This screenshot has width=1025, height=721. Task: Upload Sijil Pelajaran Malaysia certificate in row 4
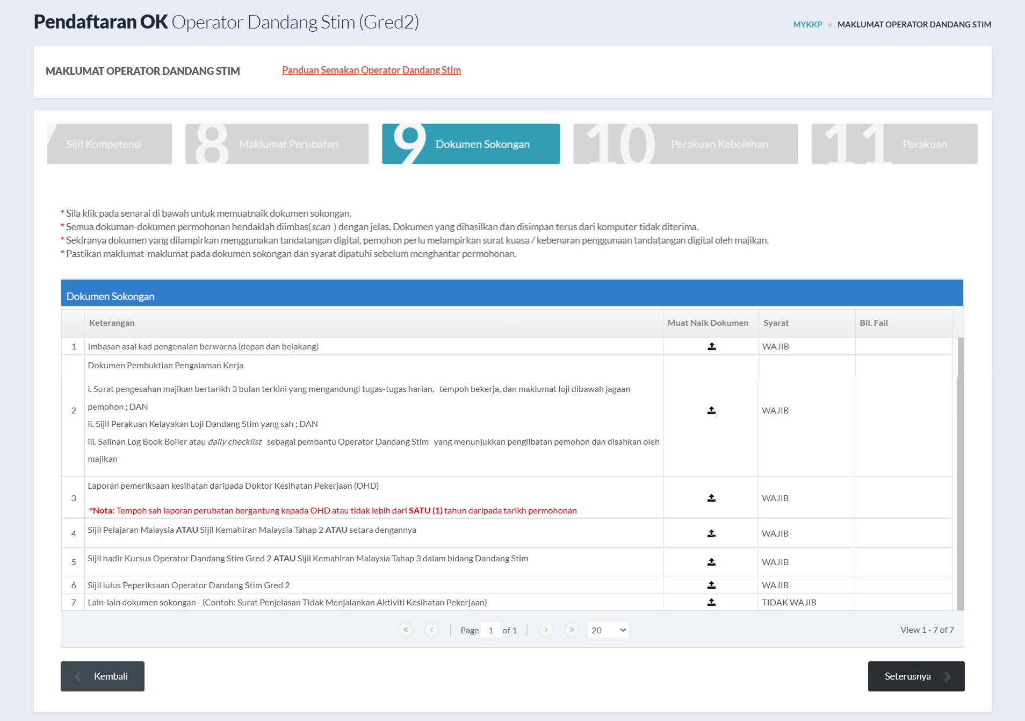pyautogui.click(x=711, y=533)
